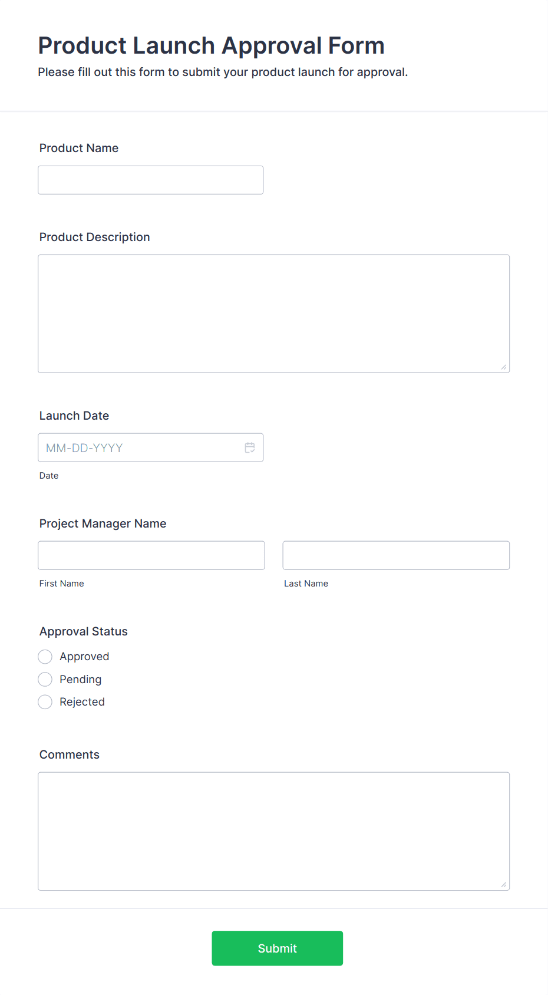Focus the Last Name input box
This screenshot has width=548, height=995.
396,555
